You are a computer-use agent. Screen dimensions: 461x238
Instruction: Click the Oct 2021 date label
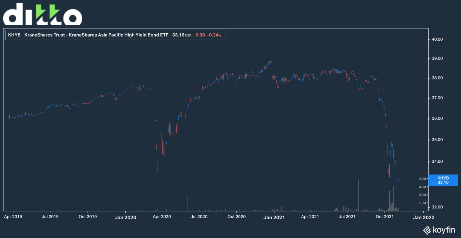(384, 217)
